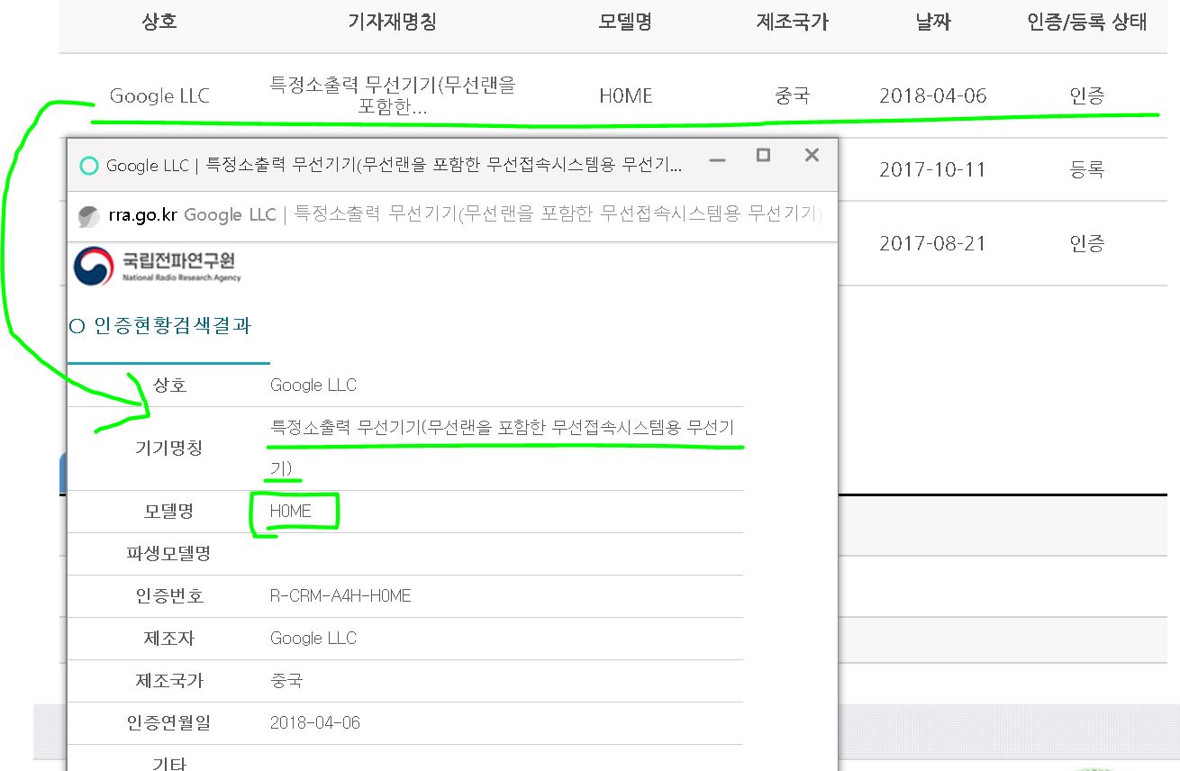Click the 2018-04-06 date in background table

[933, 95]
